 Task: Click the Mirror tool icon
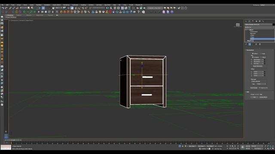pyautogui.click(x=107, y=8)
